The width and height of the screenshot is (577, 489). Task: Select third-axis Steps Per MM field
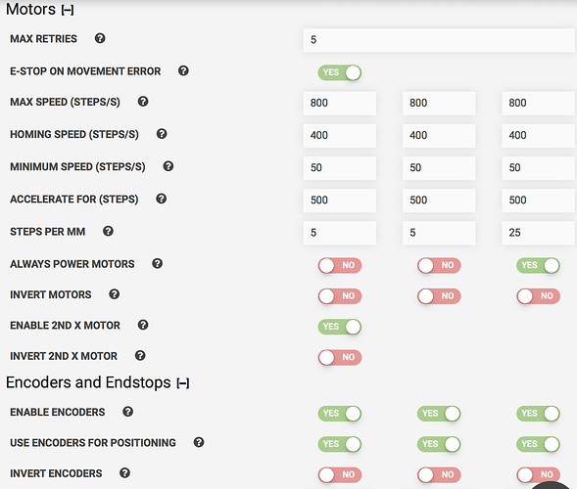539,233
